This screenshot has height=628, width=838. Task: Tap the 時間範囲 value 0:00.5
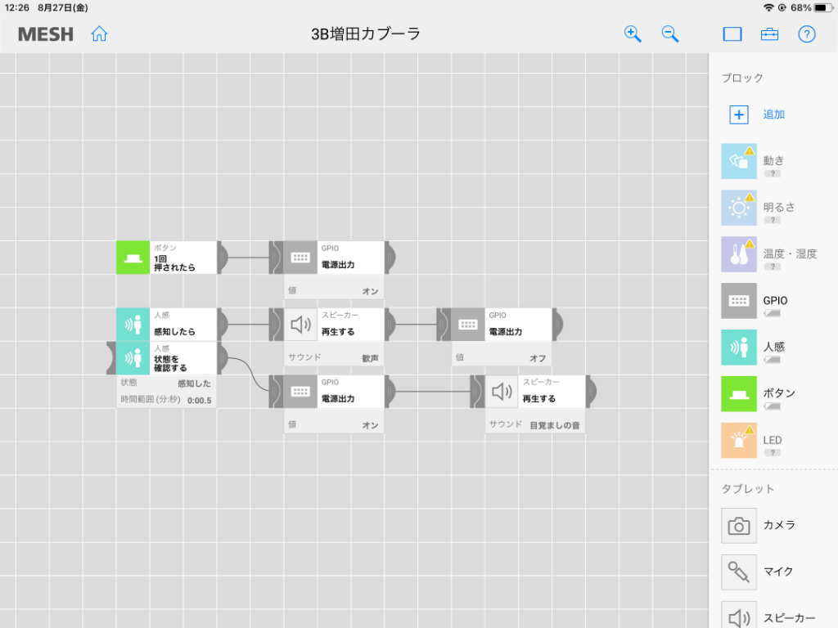click(200, 400)
